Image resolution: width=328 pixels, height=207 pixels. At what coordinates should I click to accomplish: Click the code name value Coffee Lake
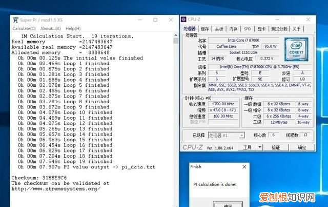[227, 46]
